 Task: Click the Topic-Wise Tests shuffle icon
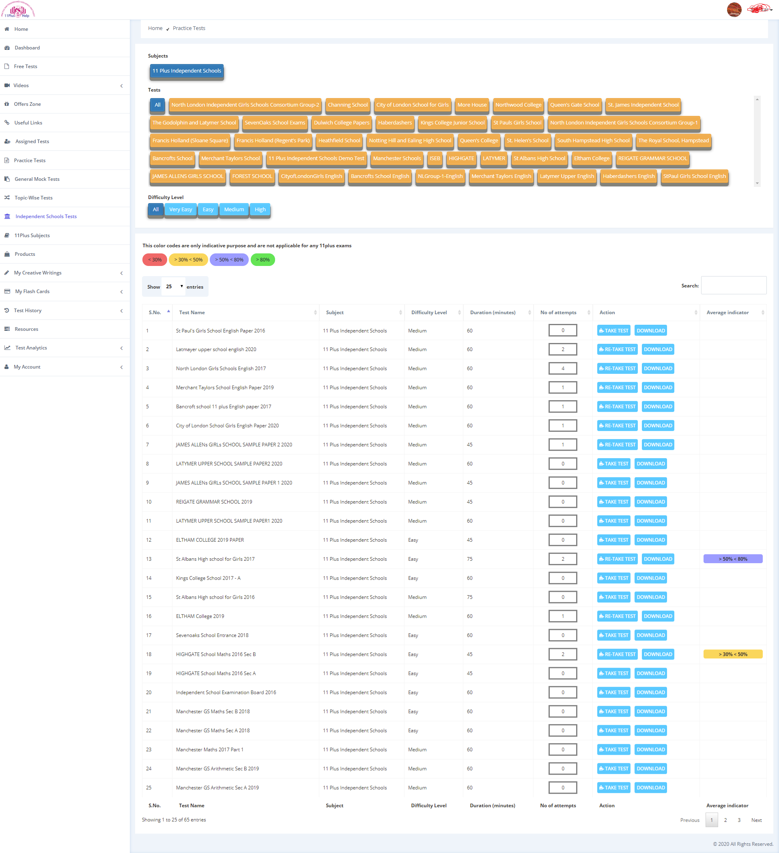(x=7, y=197)
